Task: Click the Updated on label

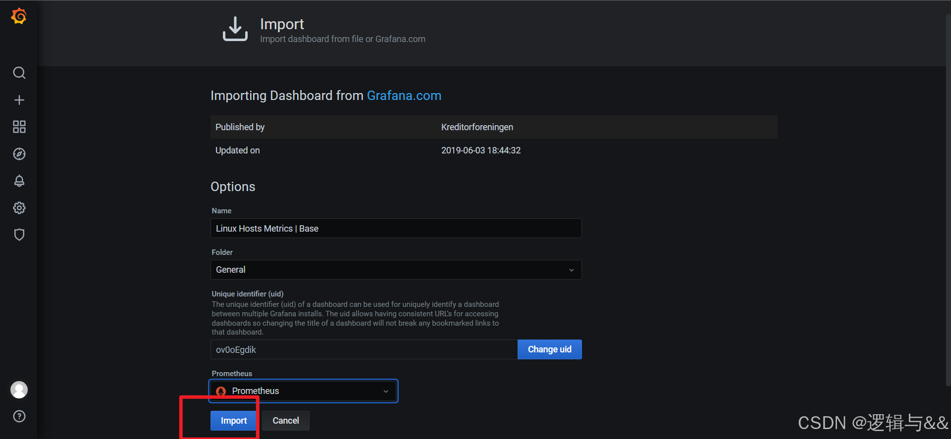Action: click(237, 150)
